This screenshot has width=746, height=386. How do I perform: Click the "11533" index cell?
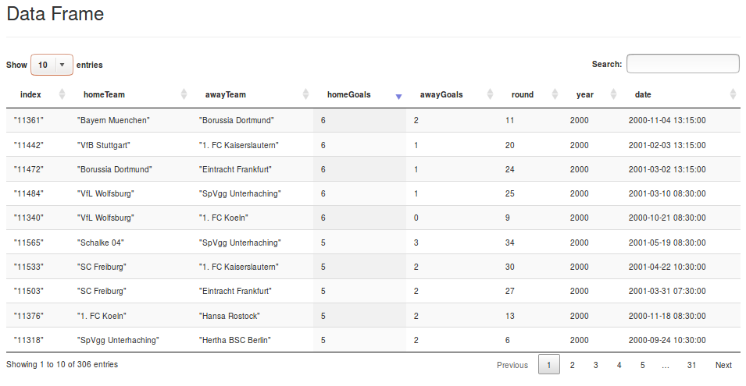[x=29, y=267]
